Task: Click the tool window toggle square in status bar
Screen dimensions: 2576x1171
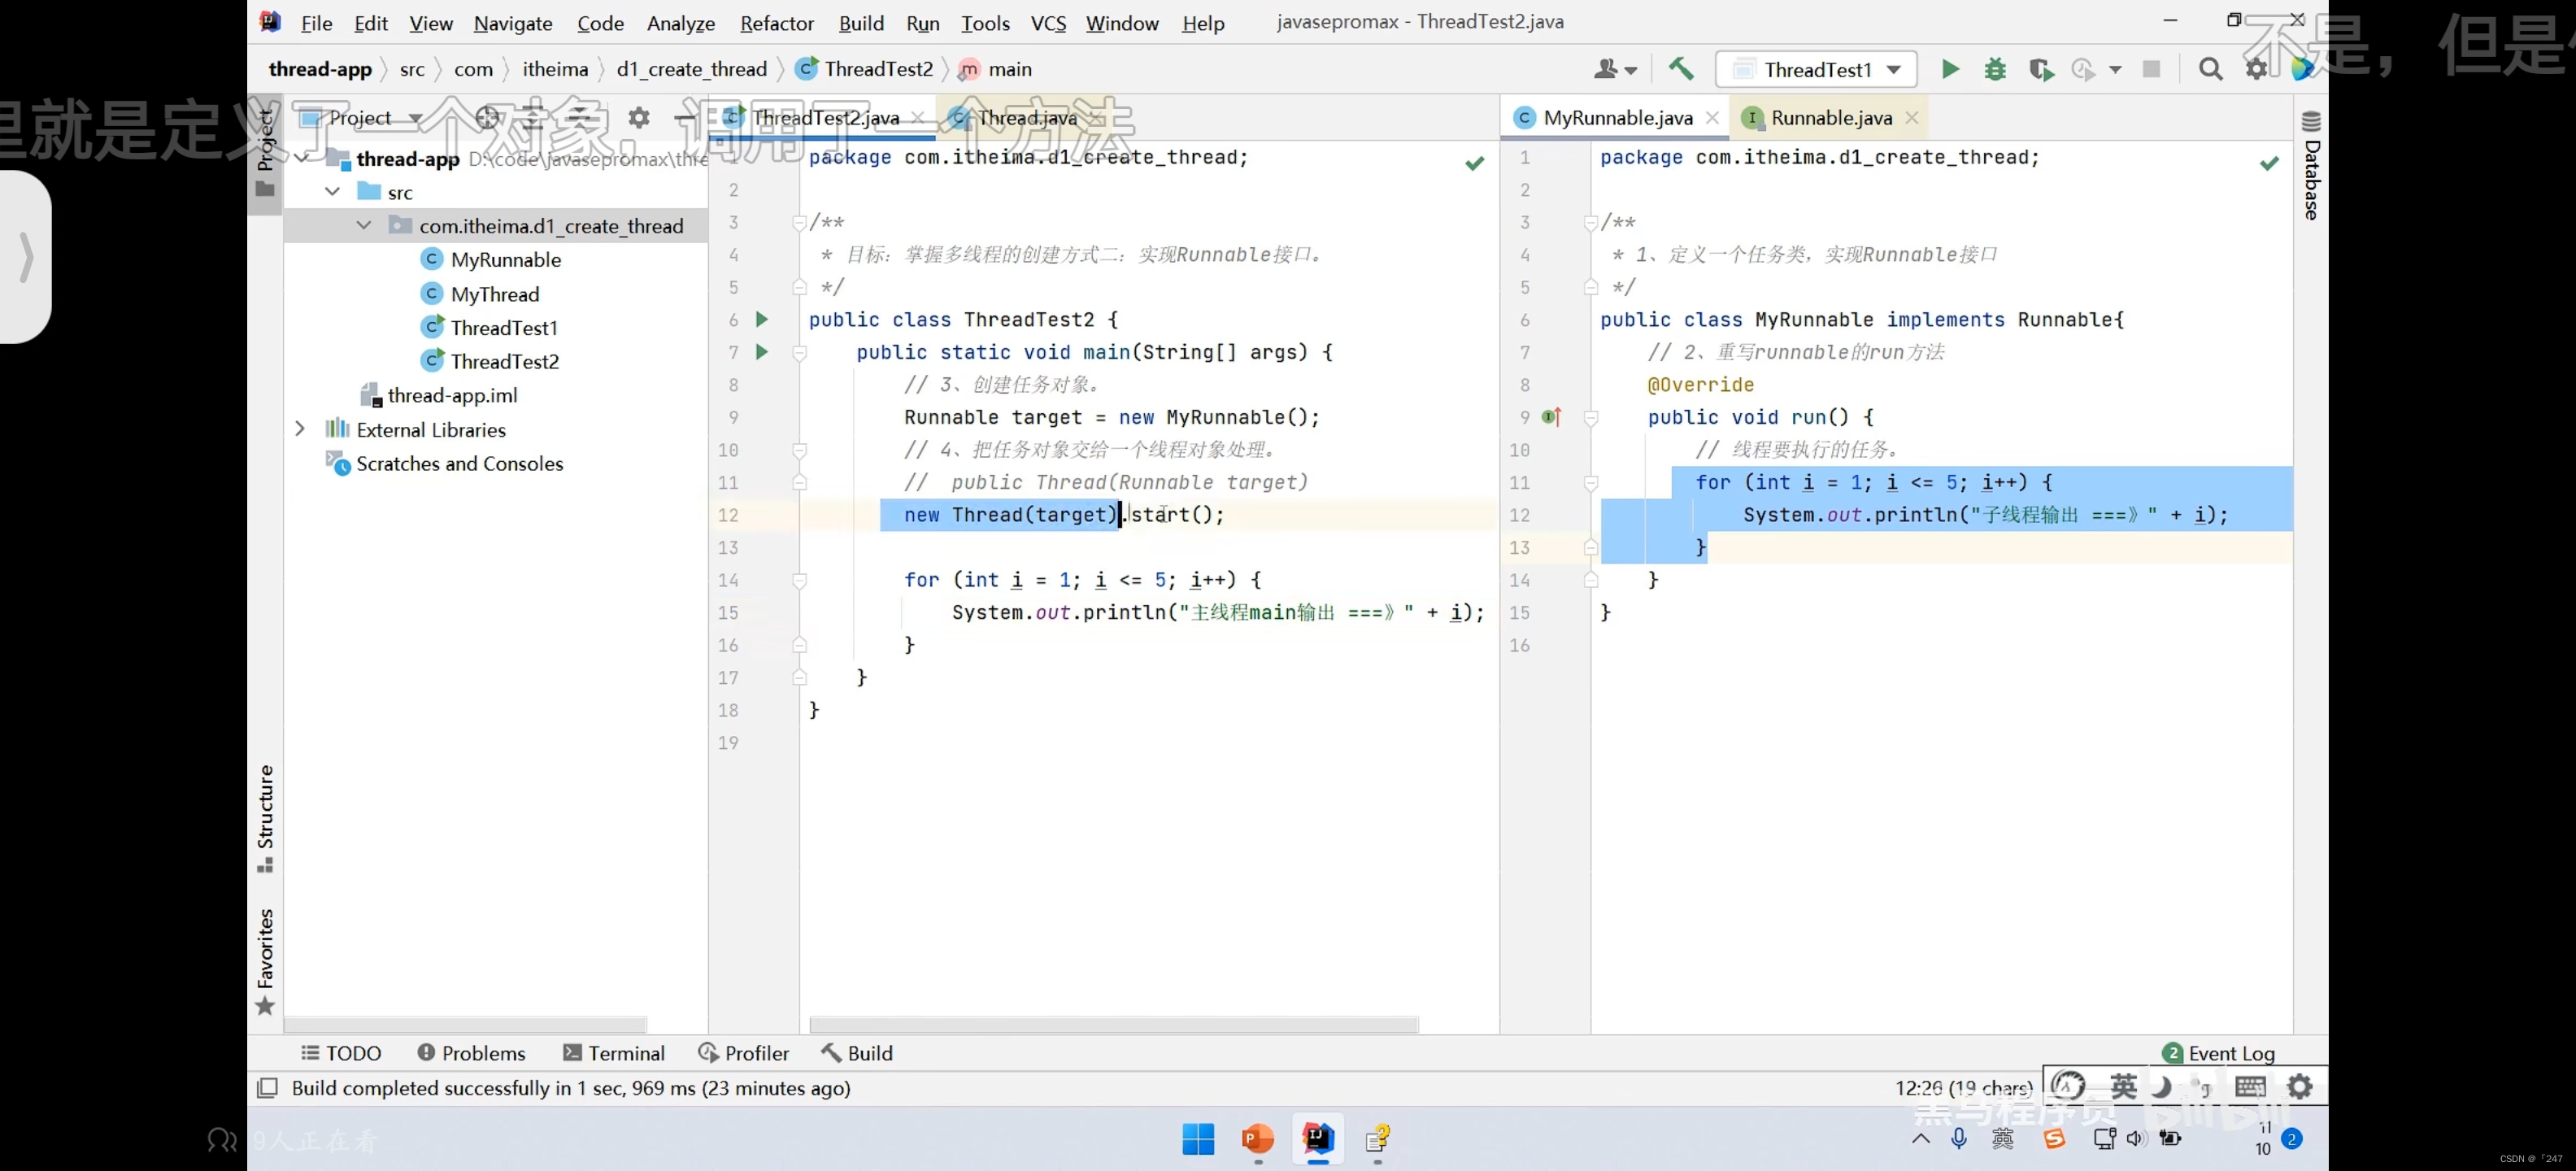Action: (267, 1088)
